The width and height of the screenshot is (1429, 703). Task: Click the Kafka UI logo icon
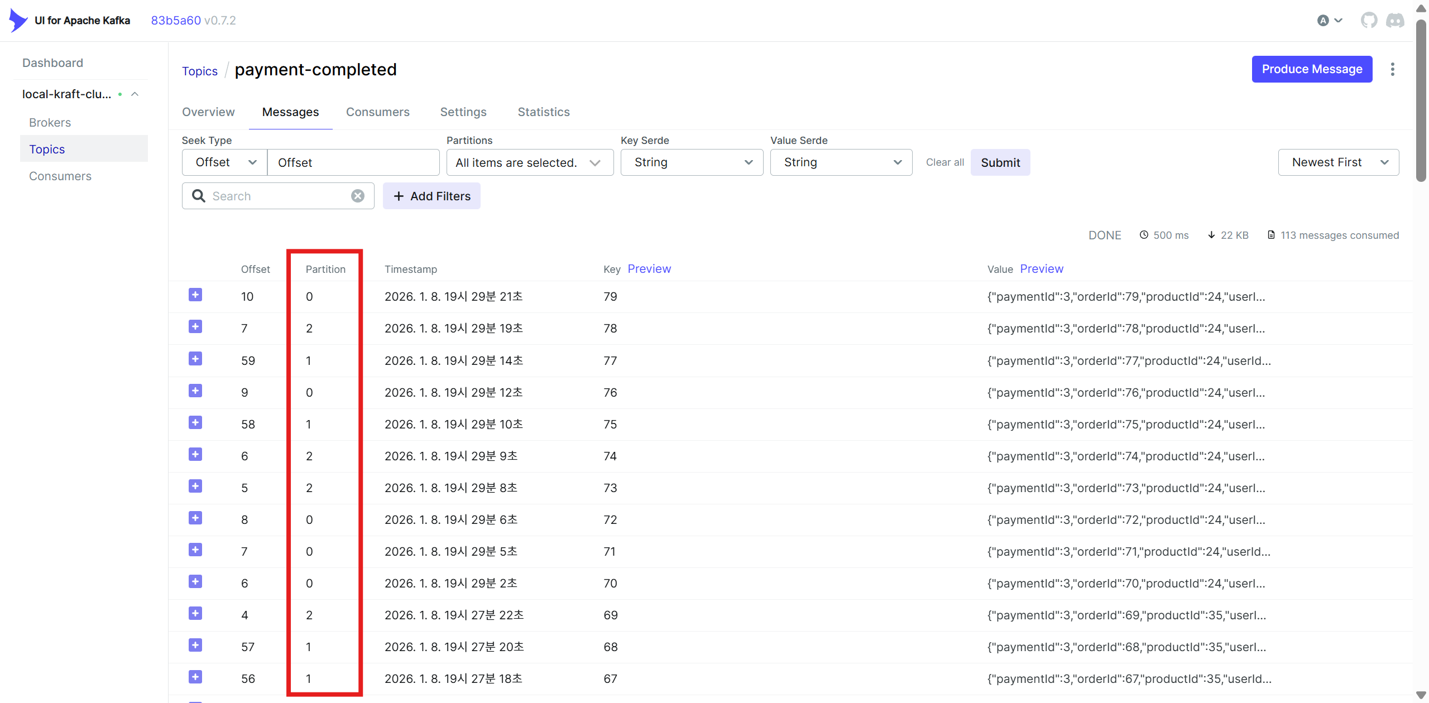point(18,21)
